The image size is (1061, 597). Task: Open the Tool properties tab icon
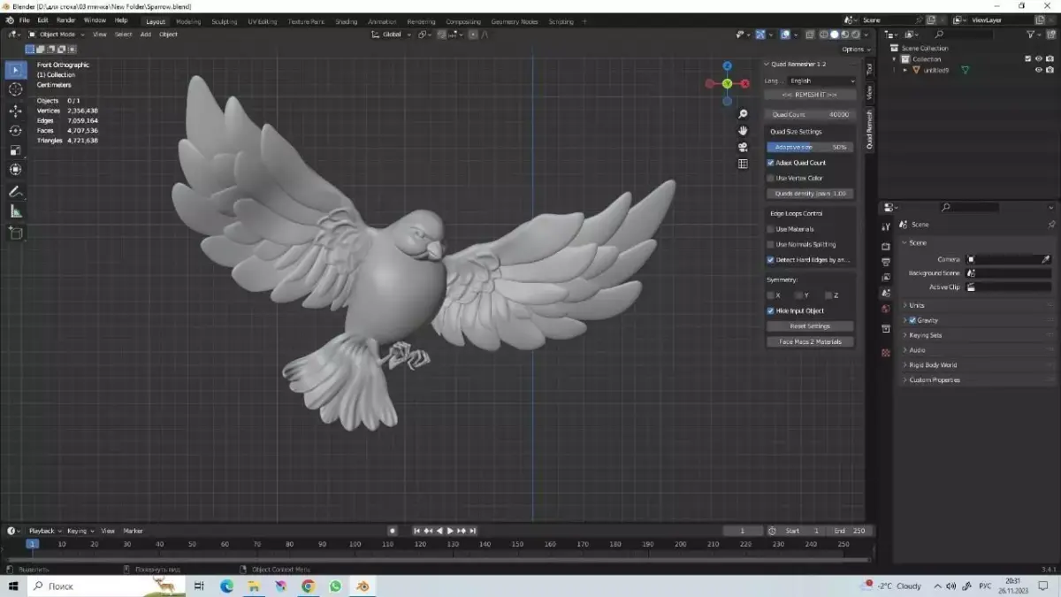pos(886,227)
